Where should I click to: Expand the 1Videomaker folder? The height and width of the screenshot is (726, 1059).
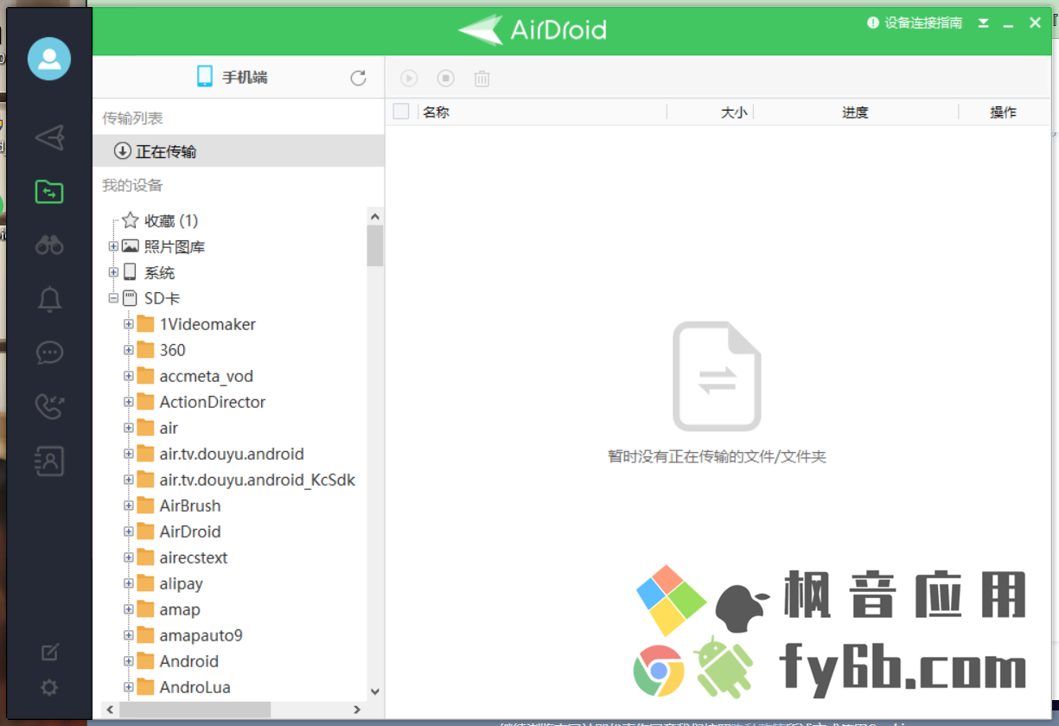129,325
